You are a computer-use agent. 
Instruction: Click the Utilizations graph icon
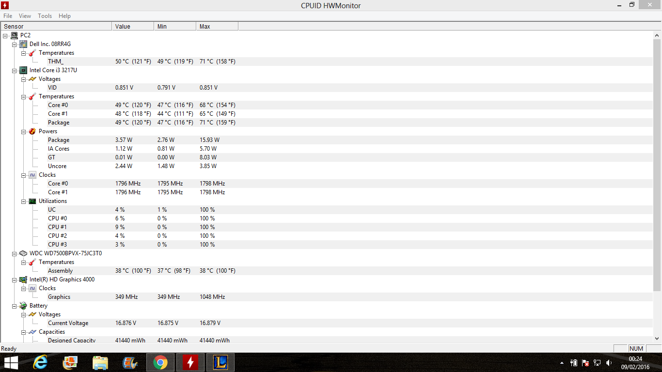tap(32, 201)
